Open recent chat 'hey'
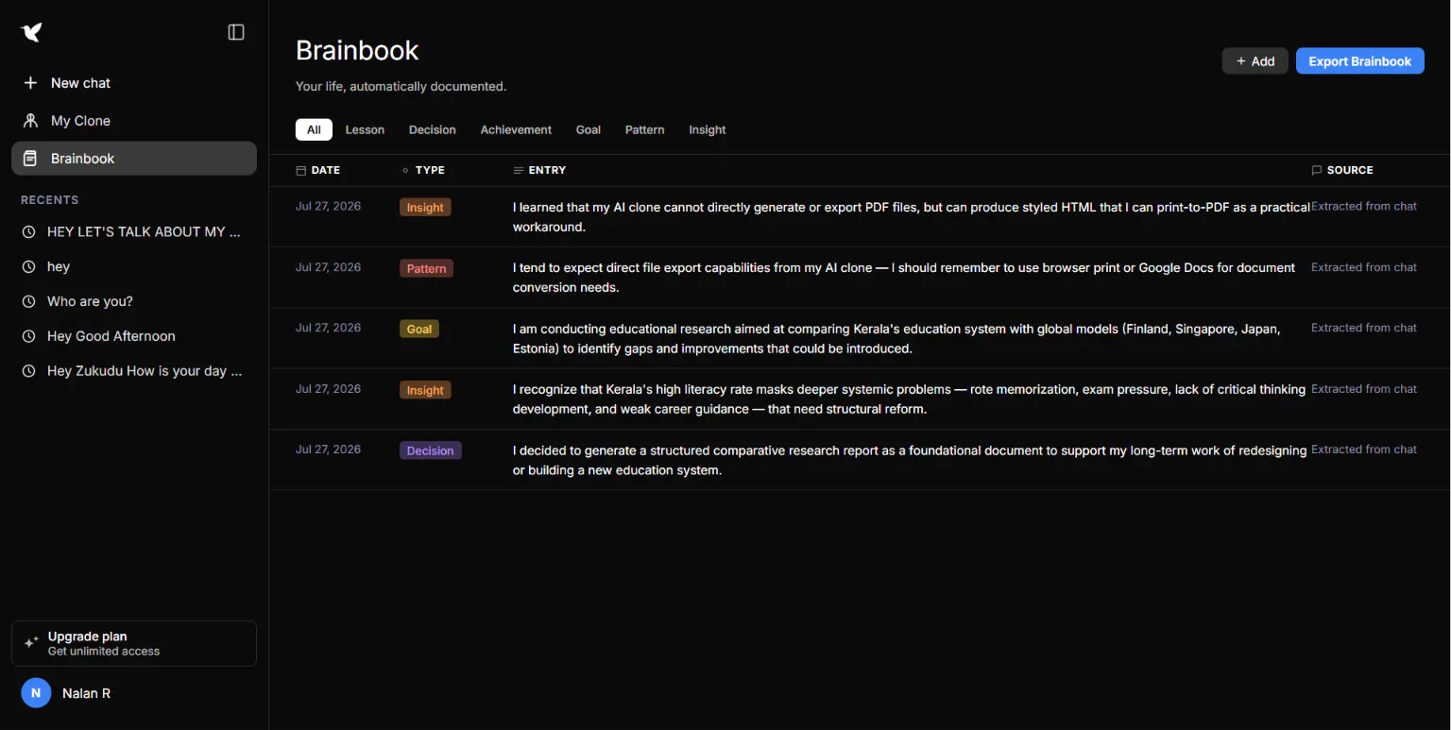Viewport: 1451px width, 730px height. 134,266
